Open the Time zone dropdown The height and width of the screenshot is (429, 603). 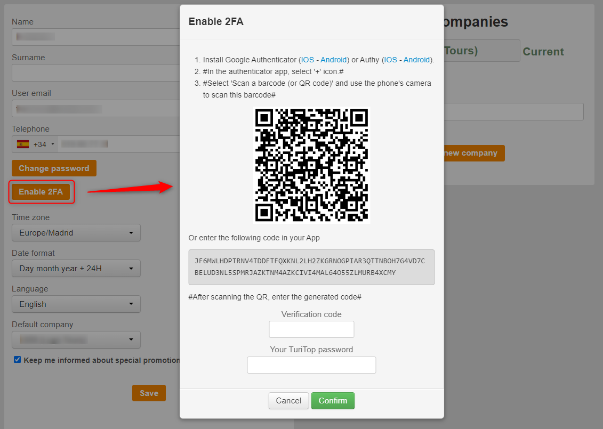point(76,233)
